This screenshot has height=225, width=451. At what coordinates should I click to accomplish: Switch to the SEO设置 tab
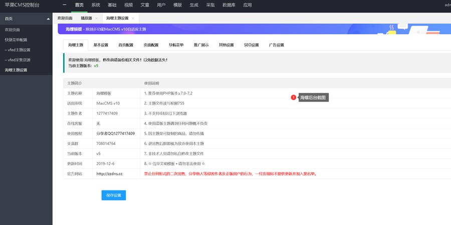[x=252, y=45]
